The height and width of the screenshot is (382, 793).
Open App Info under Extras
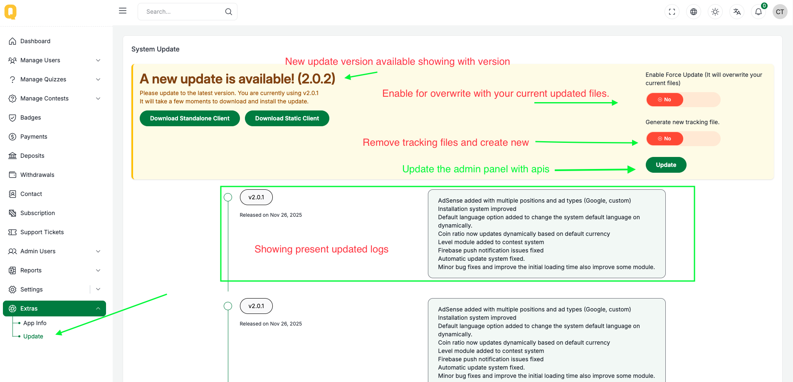pos(35,323)
